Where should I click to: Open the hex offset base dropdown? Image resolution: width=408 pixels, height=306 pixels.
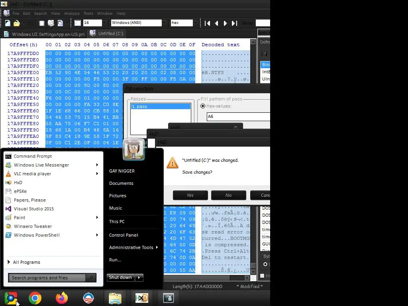195,23
